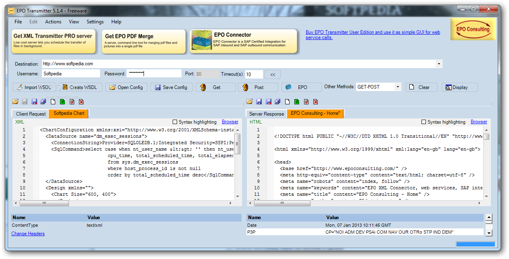
Task: Click the Destination URL field
Action: click(x=242, y=64)
